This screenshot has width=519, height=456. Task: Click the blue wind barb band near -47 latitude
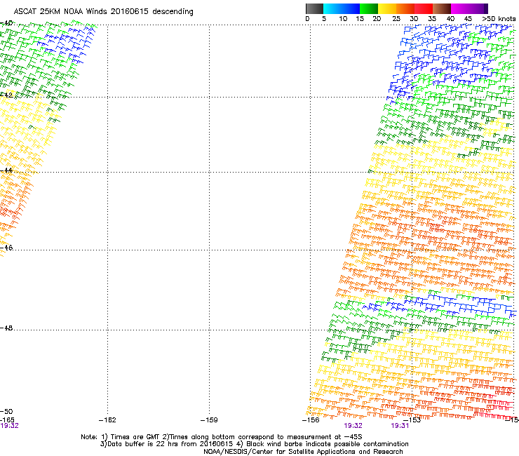[440, 305]
